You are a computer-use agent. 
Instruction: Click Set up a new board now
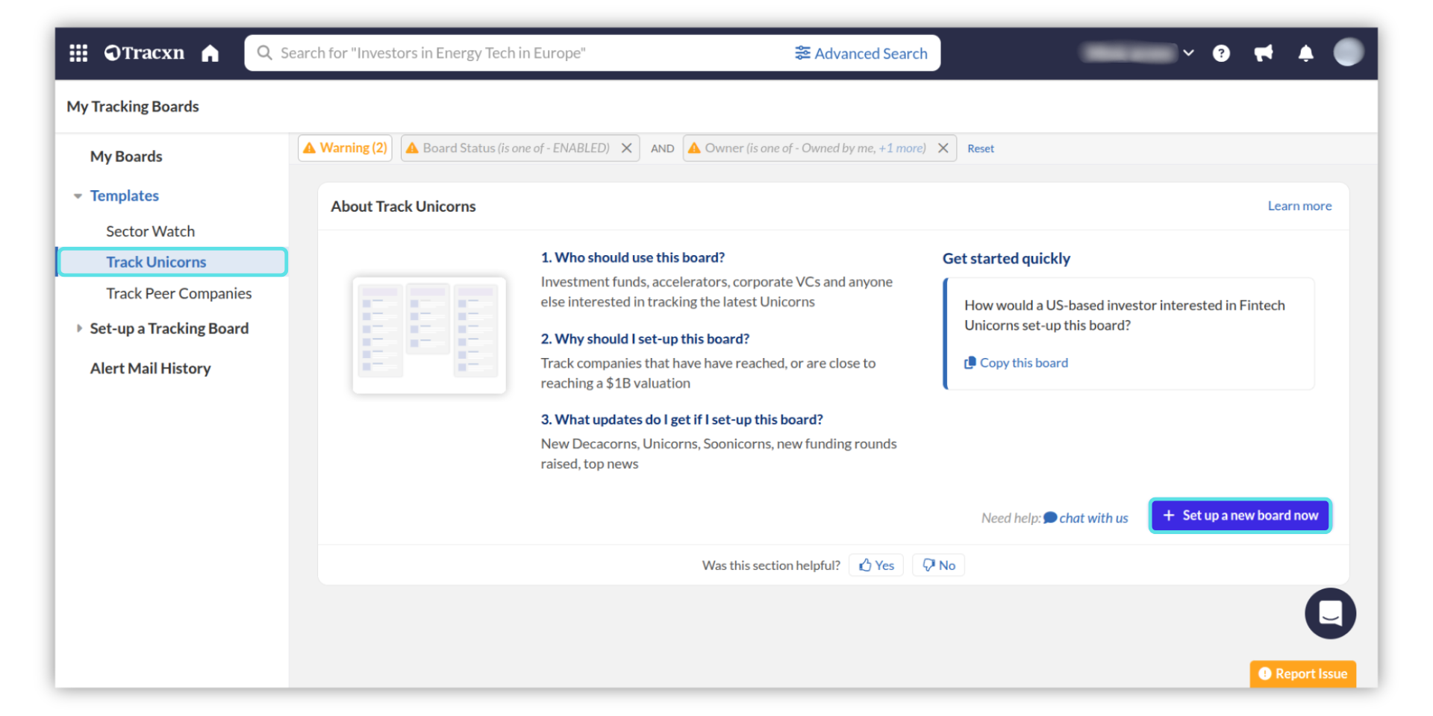[x=1240, y=515]
